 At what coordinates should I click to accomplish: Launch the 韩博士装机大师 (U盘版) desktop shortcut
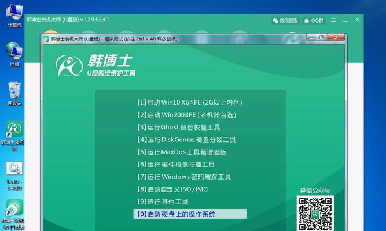14,214
